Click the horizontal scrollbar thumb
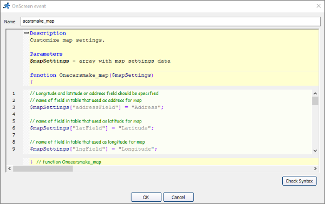 point(43,169)
